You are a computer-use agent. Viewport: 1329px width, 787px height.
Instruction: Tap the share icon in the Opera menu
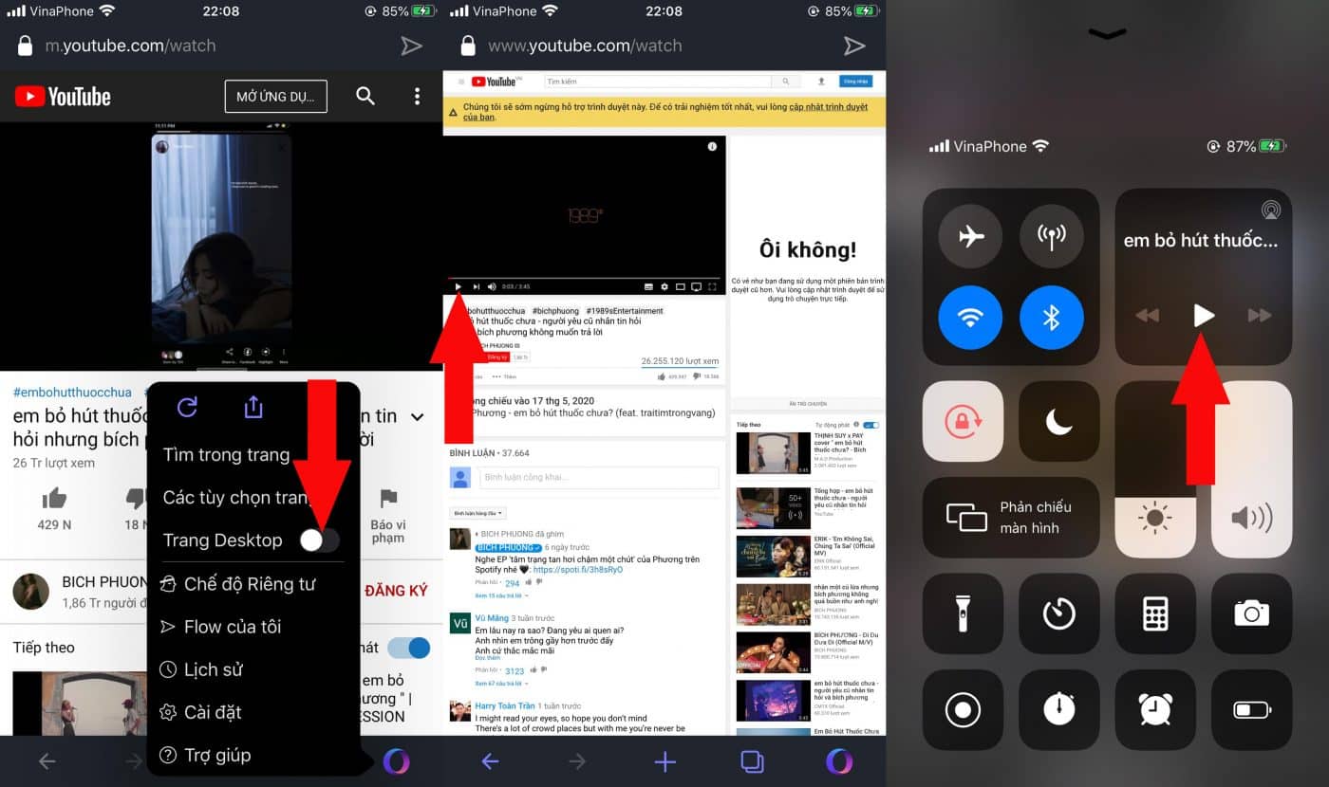pos(252,407)
